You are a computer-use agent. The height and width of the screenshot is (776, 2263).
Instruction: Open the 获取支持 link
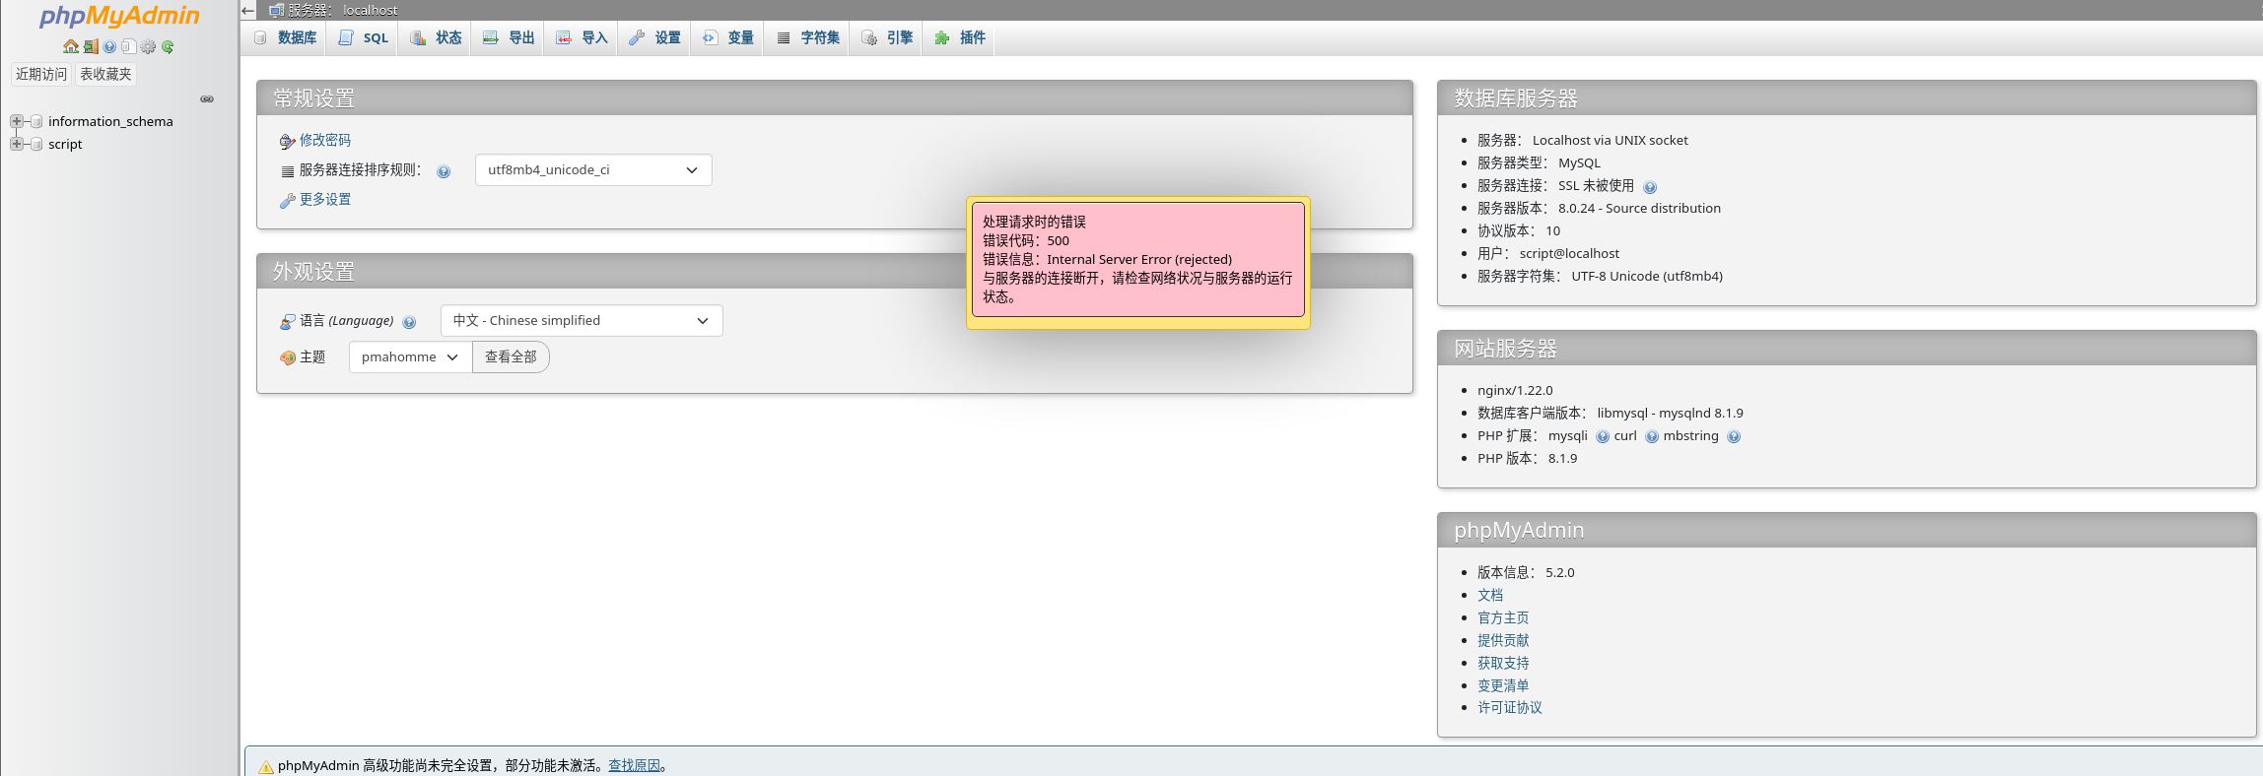(x=1503, y=663)
